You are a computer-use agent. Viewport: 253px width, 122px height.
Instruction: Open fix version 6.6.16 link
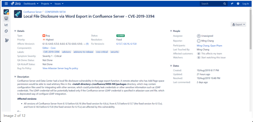pyautogui.click(x=127, y=44)
